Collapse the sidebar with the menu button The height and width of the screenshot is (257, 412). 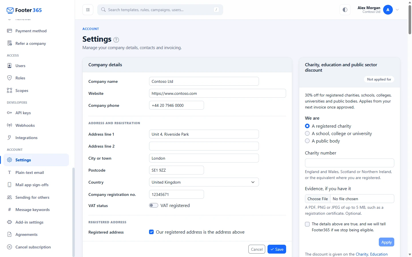tap(88, 10)
